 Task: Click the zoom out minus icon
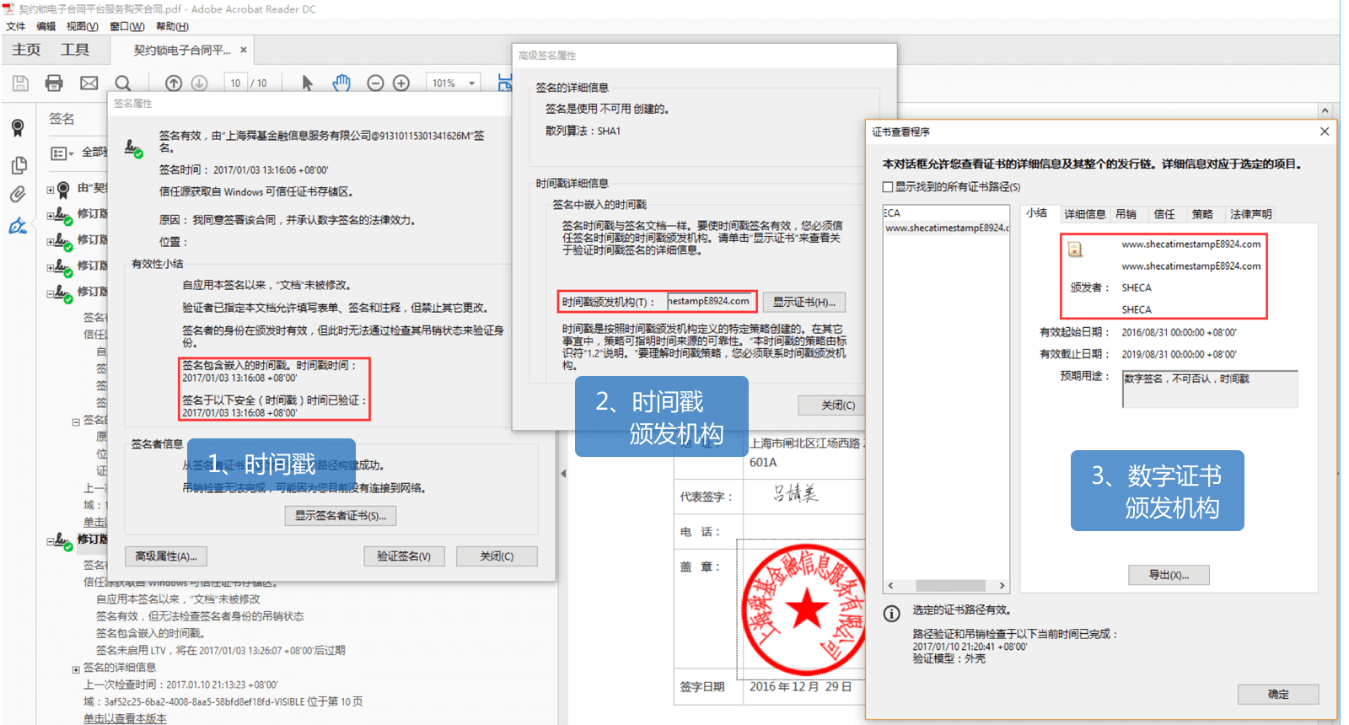pos(376,83)
